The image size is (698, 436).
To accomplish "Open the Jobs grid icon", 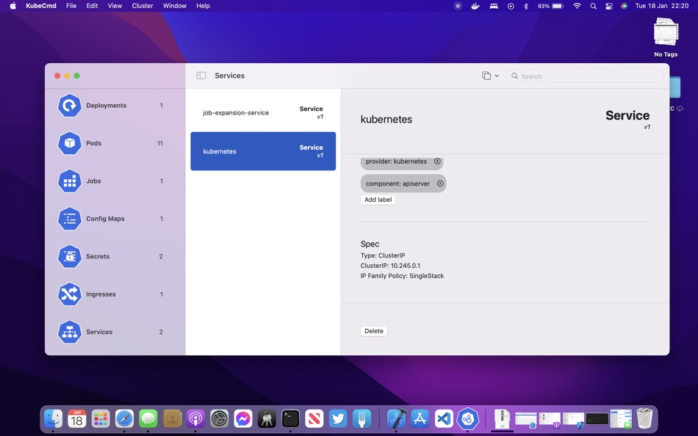I will (70, 181).
